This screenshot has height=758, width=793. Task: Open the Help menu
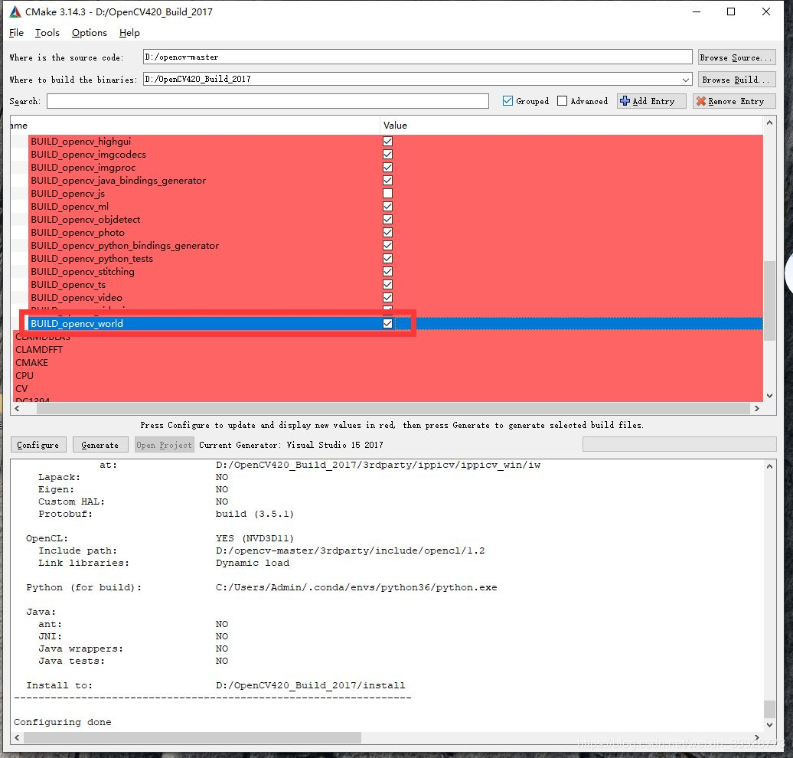(x=129, y=33)
